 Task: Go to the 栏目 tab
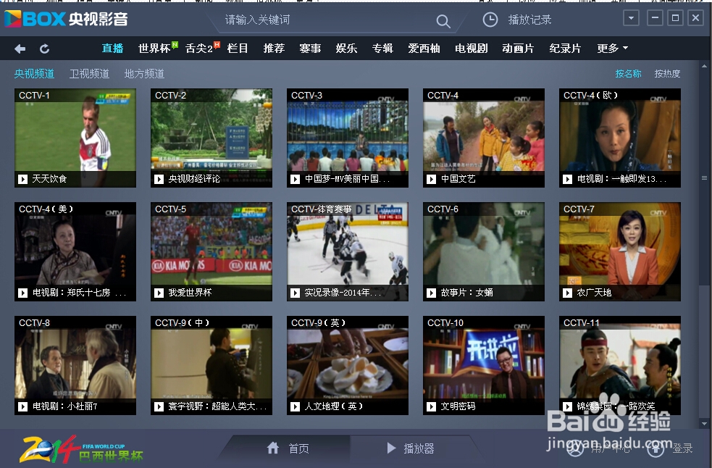pyautogui.click(x=238, y=48)
